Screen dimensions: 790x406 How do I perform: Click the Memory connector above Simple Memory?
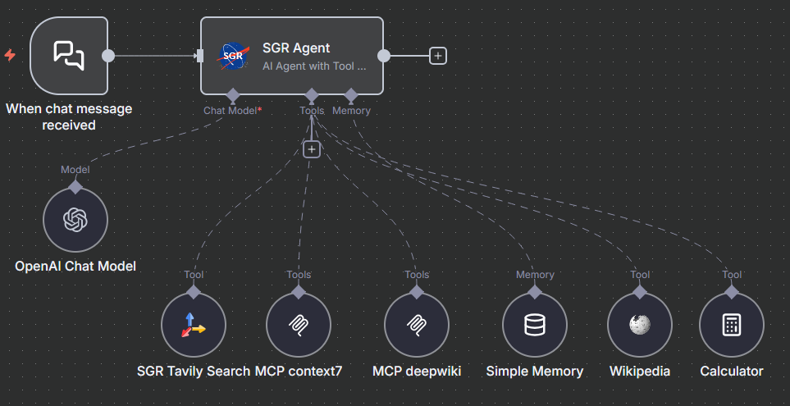point(535,292)
